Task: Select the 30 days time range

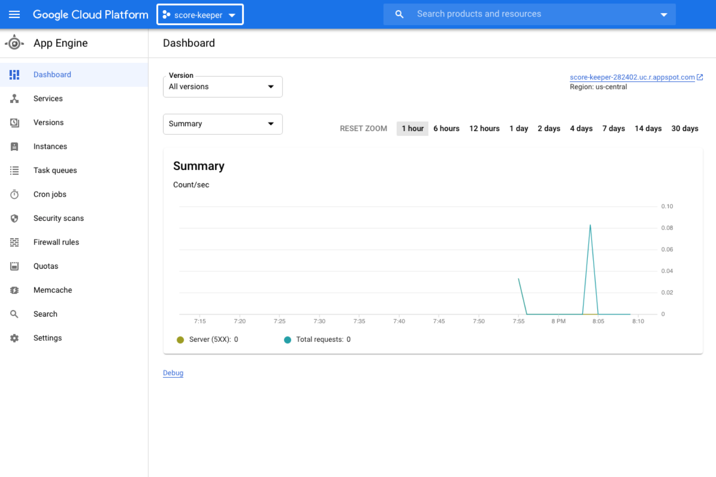Action: tap(685, 128)
